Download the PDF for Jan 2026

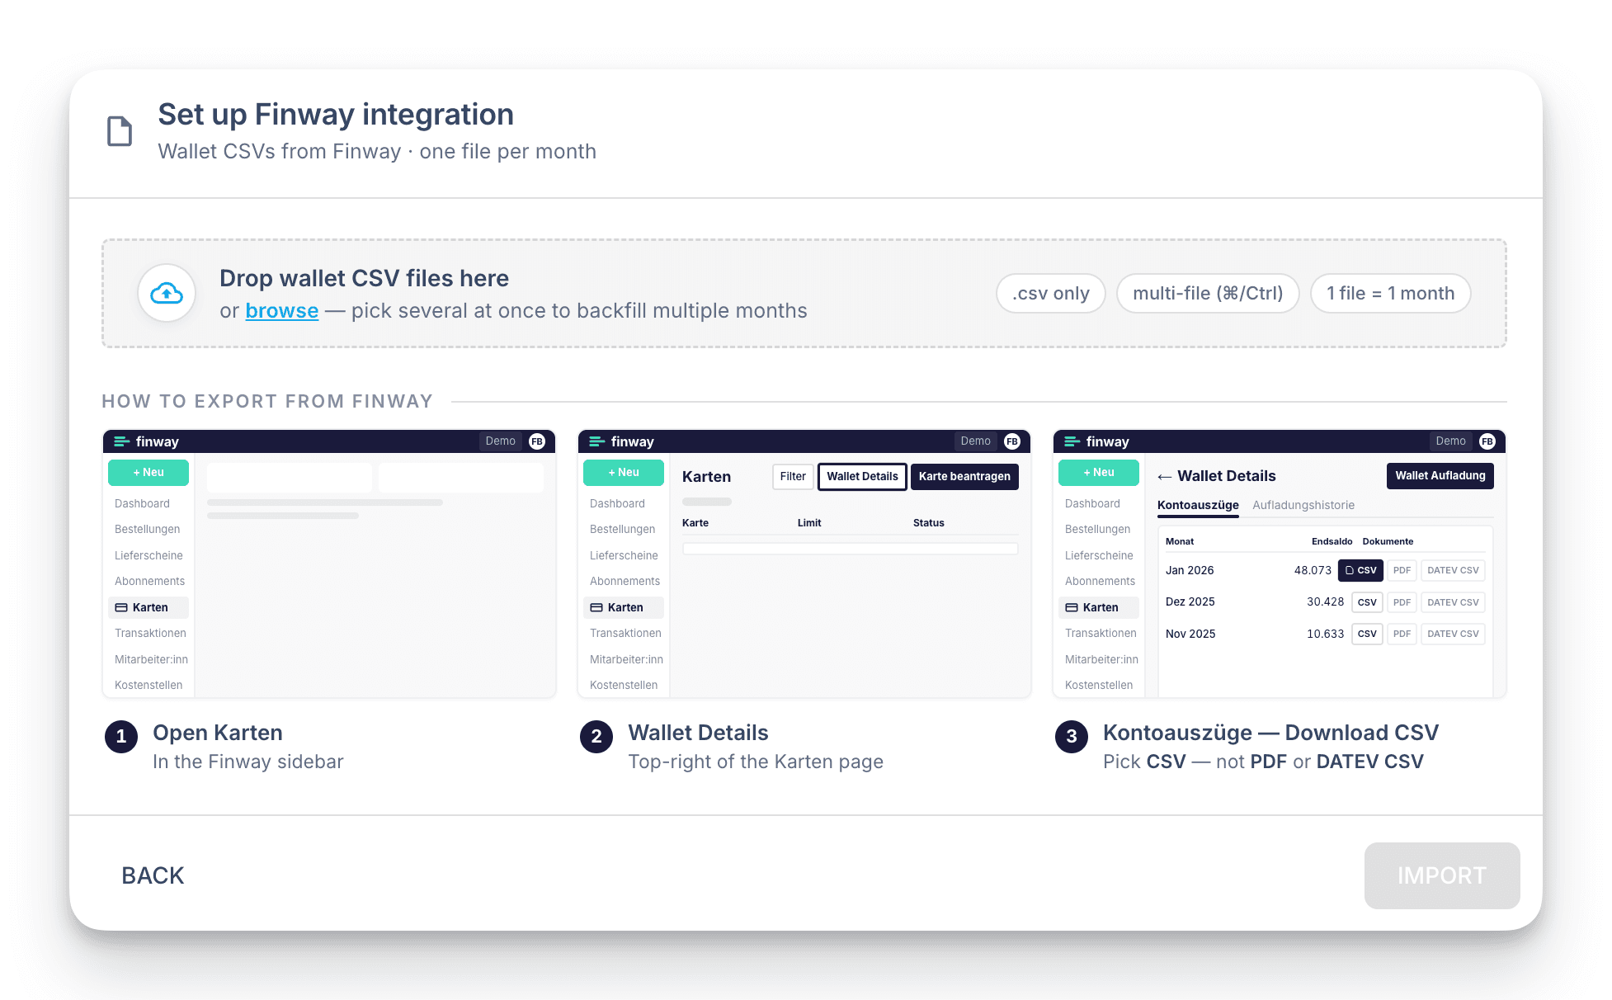coord(1402,570)
